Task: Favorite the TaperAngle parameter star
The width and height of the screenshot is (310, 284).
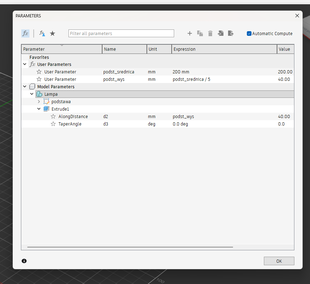Action: (x=53, y=124)
